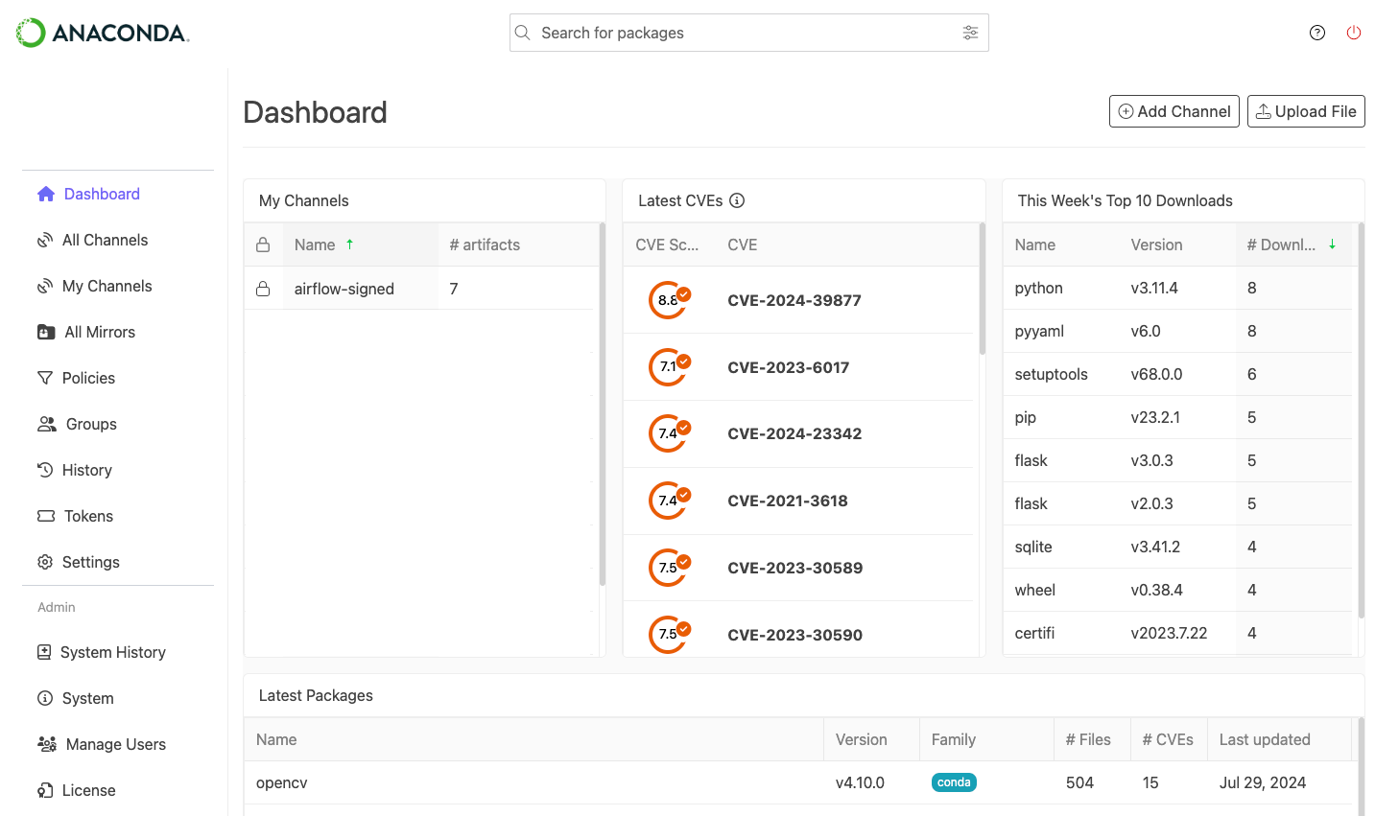The width and height of the screenshot is (1375, 816).
Task: Open System History admin page
Action: tap(101, 652)
